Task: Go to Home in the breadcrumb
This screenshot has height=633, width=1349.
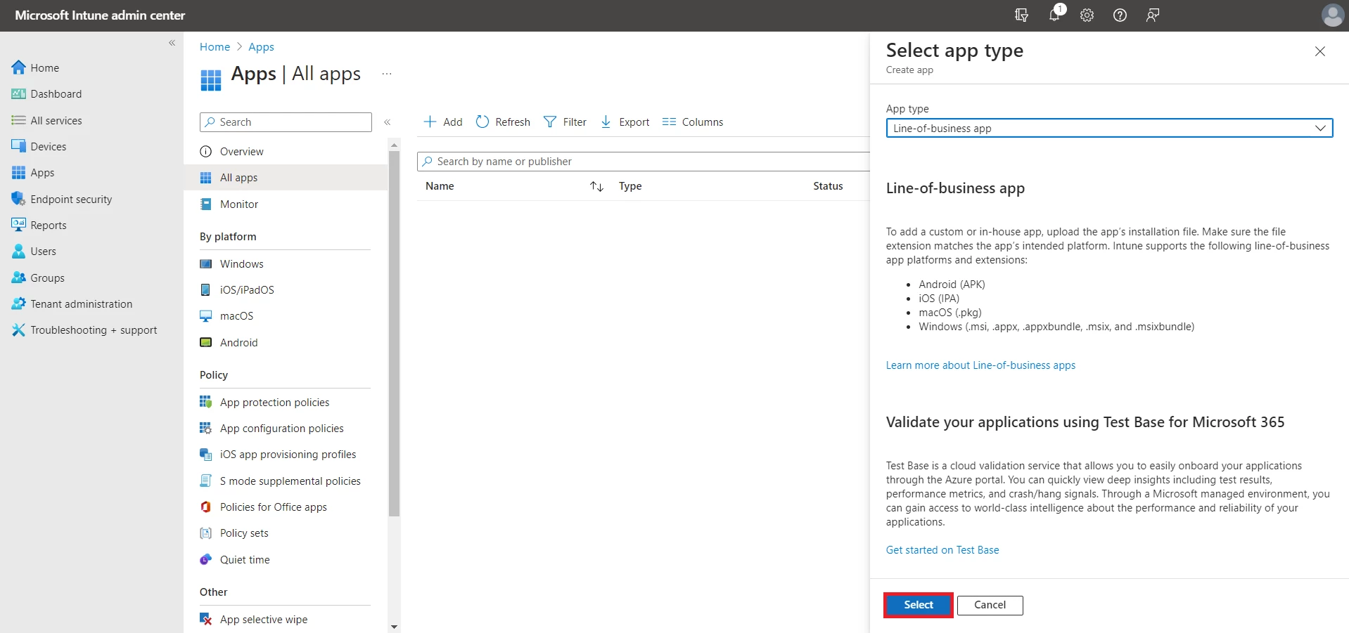Action: tap(215, 47)
